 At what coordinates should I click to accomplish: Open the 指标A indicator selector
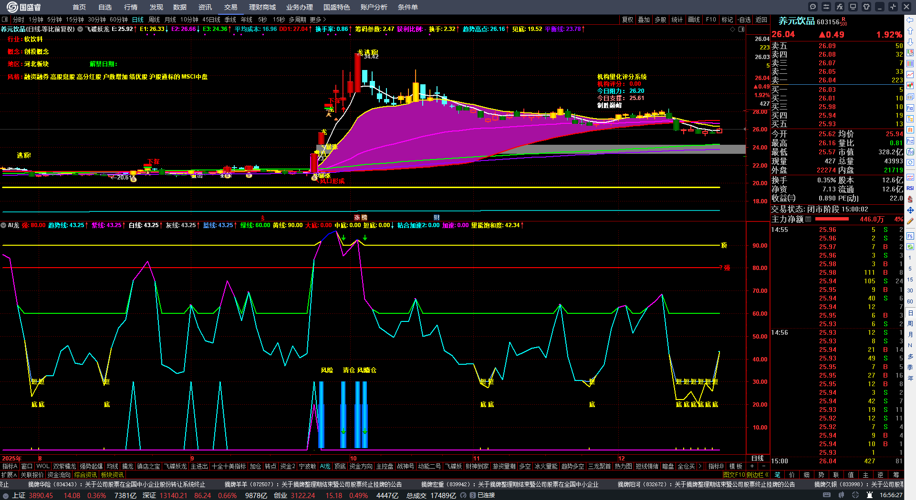pos(10,467)
